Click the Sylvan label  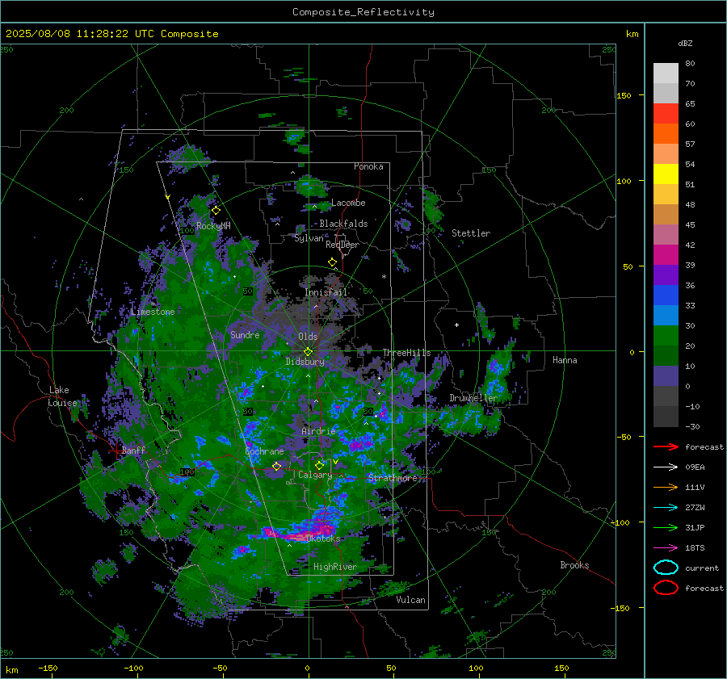[x=309, y=238]
